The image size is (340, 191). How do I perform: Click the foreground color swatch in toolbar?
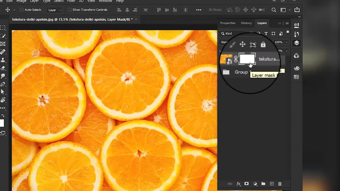click(x=2, y=123)
